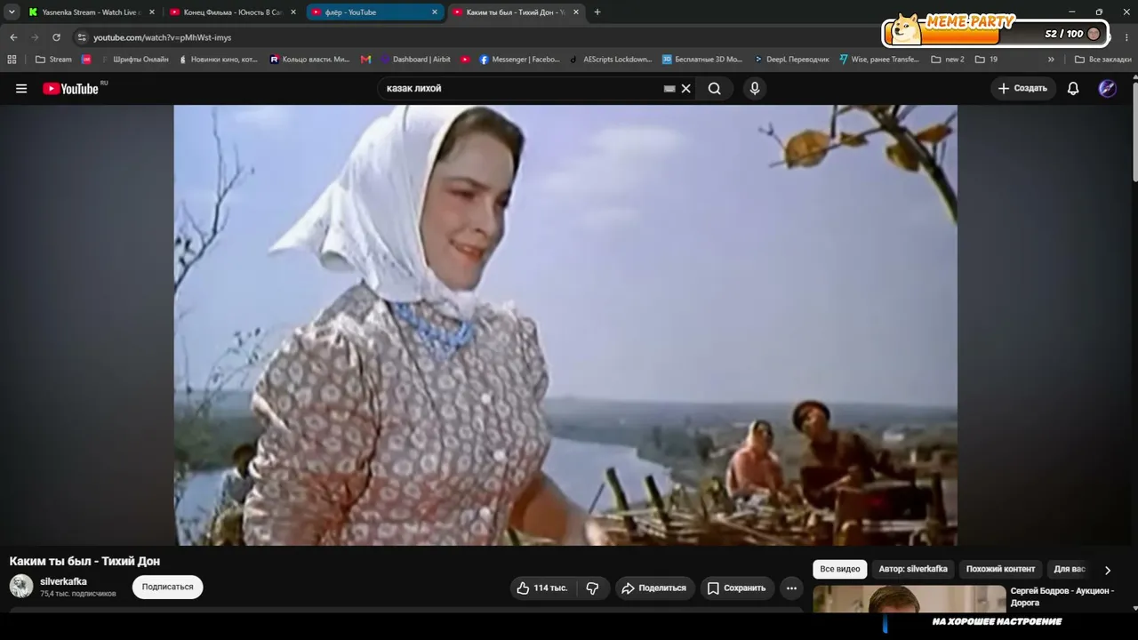This screenshot has height=640, width=1138.
Task: Open the 'Кольцо власти' bookmark
Action: 310,60
